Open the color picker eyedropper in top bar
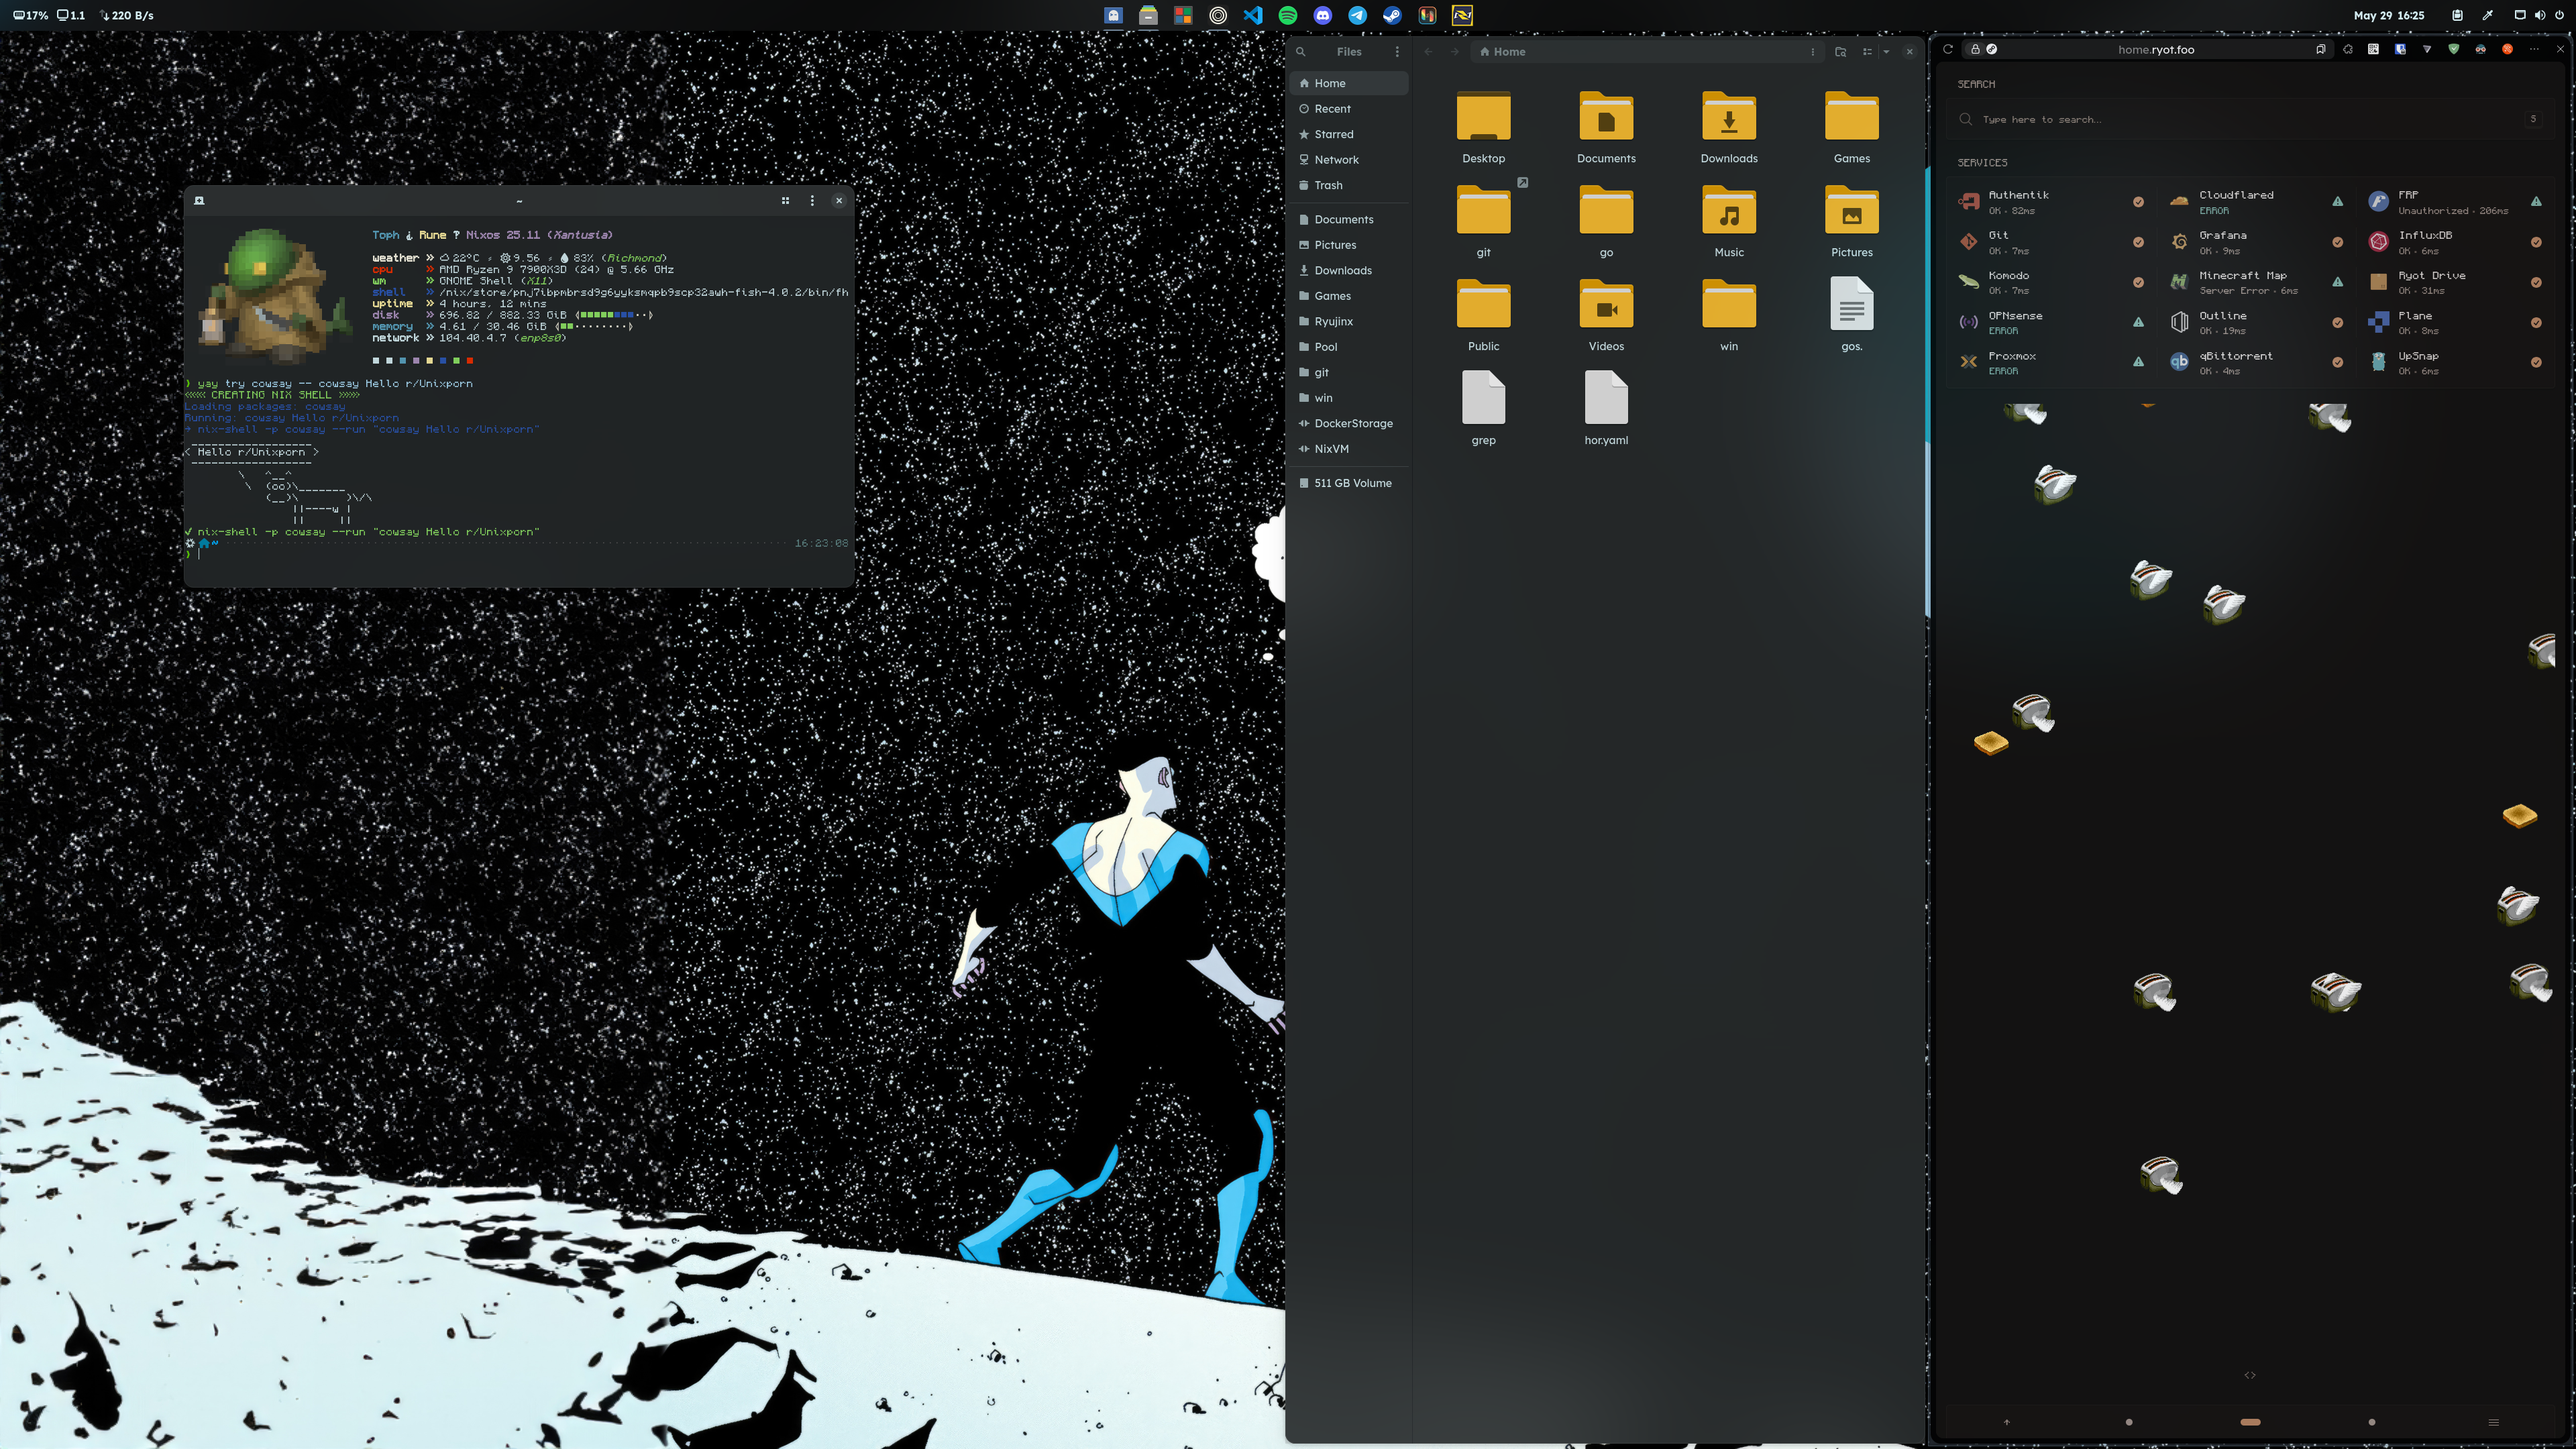This screenshot has height=1449, width=2576. pos(2487,15)
